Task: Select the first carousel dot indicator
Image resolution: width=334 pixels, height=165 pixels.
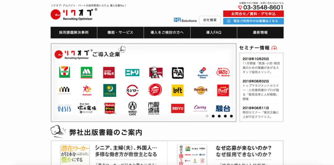Action: tap(207, 116)
